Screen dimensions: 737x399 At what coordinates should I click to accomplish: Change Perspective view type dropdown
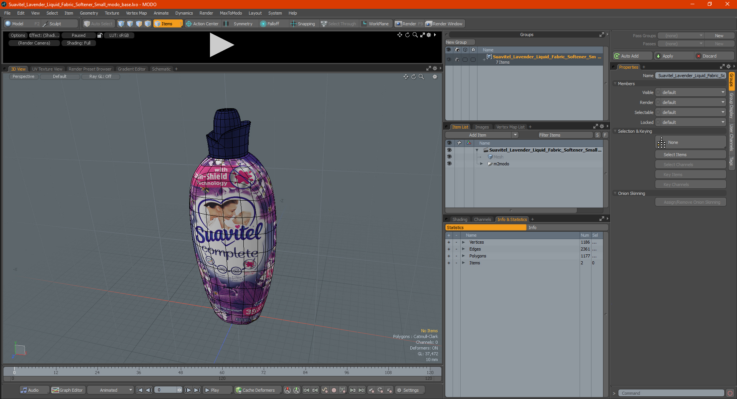coord(23,77)
